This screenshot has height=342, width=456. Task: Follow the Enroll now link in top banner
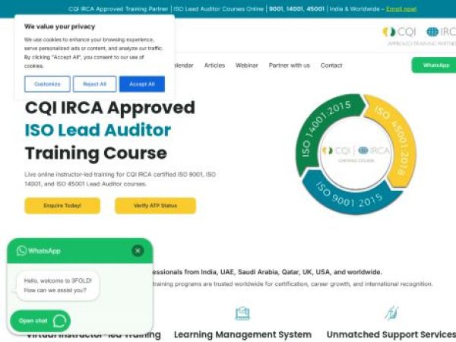pos(401,9)
